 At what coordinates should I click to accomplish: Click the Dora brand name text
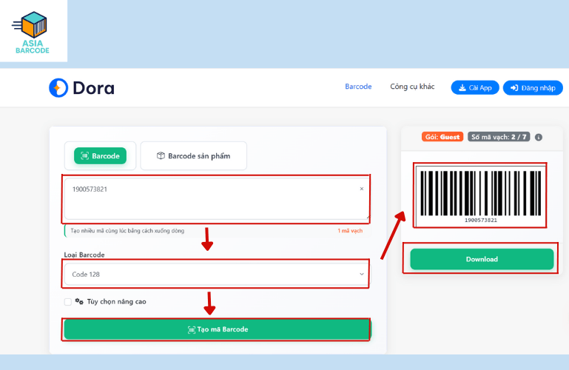point(93,89)
